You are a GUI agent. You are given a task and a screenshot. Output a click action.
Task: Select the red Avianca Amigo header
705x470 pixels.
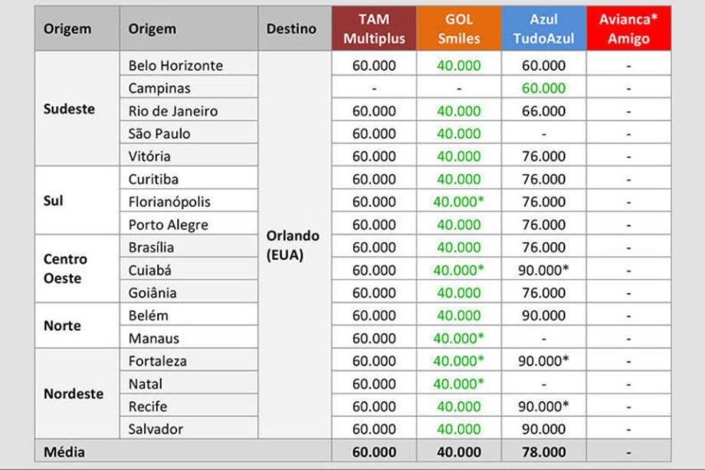pos(628,29)
